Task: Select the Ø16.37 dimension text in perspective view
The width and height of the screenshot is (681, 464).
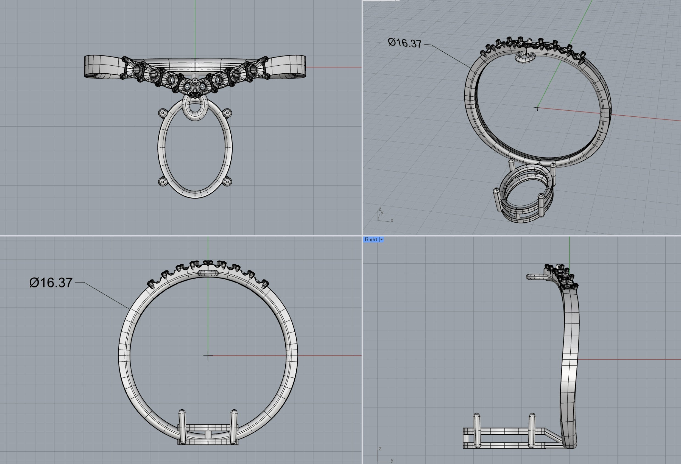Action: pyautogui.click(x=405, y=43)
